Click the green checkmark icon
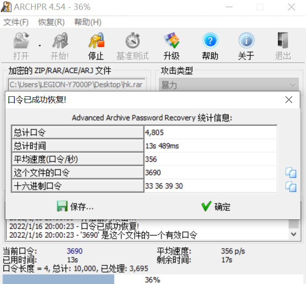 206,206
